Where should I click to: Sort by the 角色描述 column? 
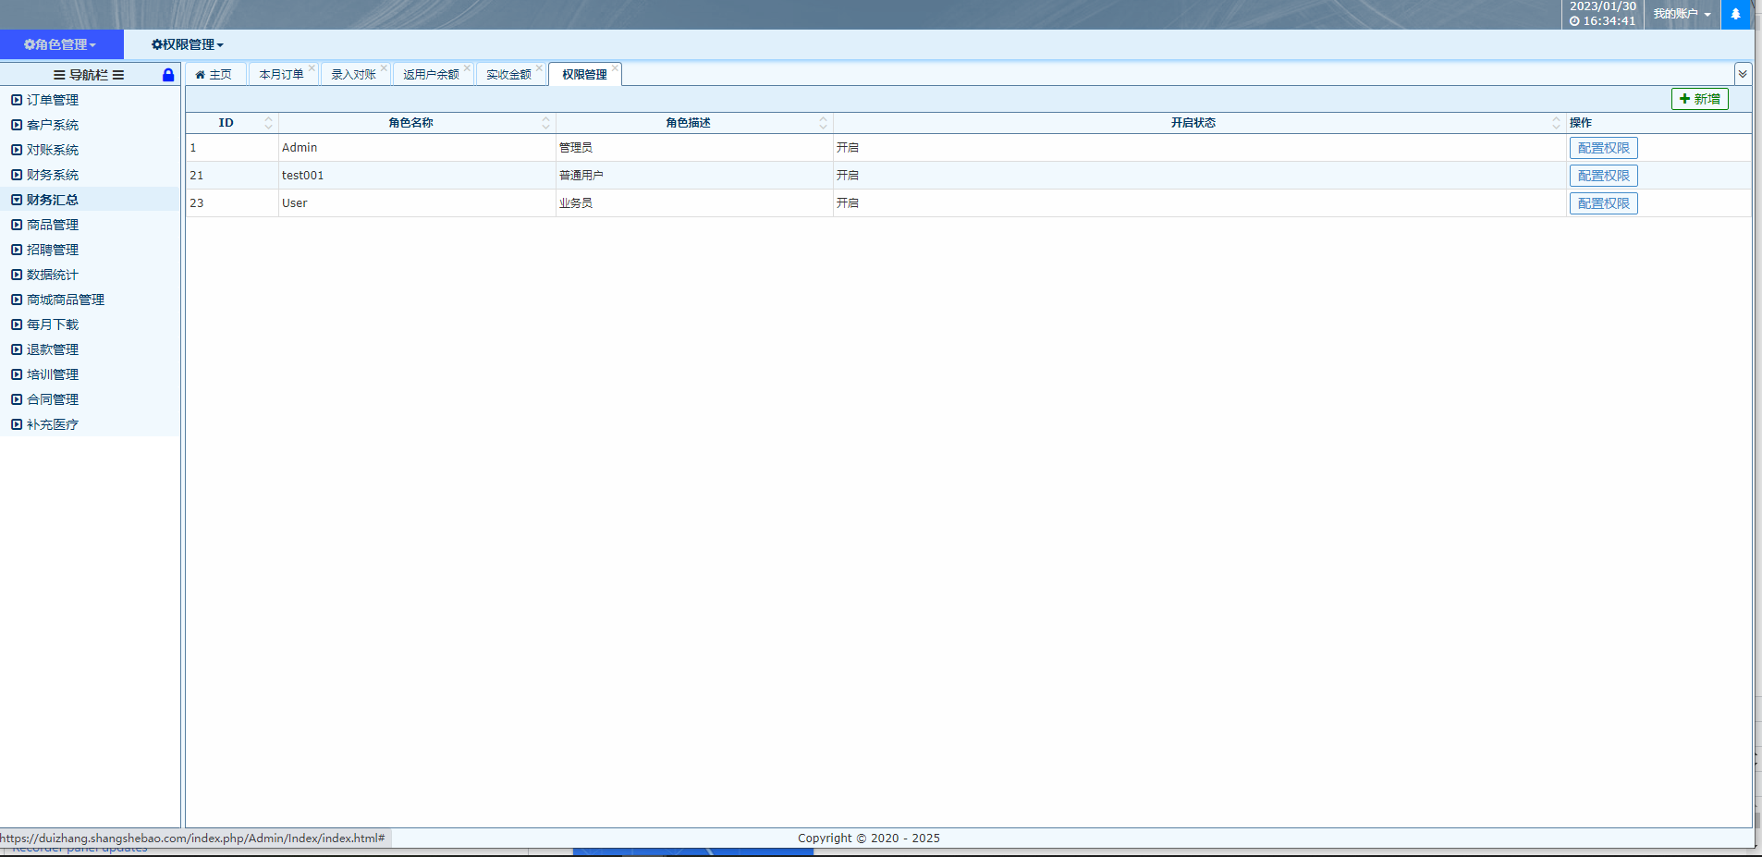(x=823, y=123)
